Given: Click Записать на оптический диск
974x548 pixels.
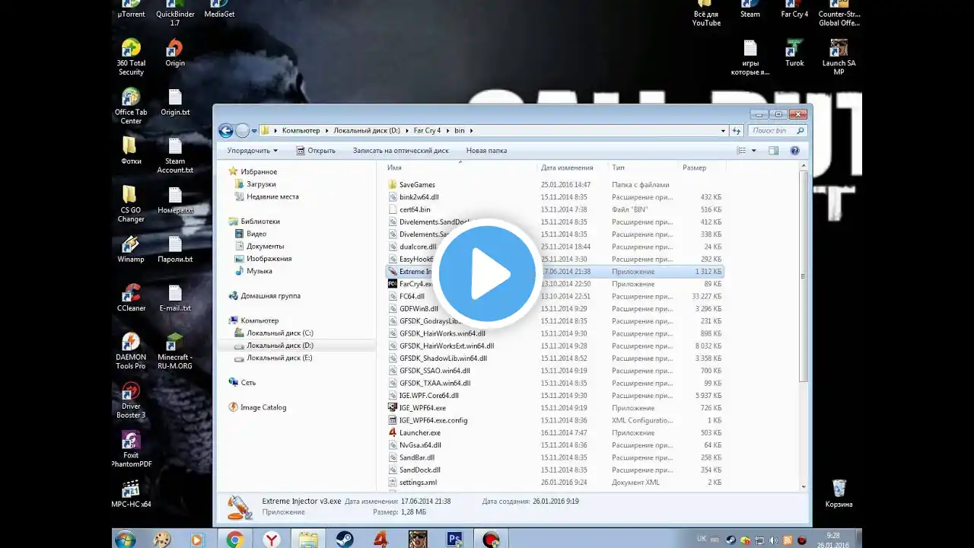Looking at the screenshot, I should coord(400,151).
